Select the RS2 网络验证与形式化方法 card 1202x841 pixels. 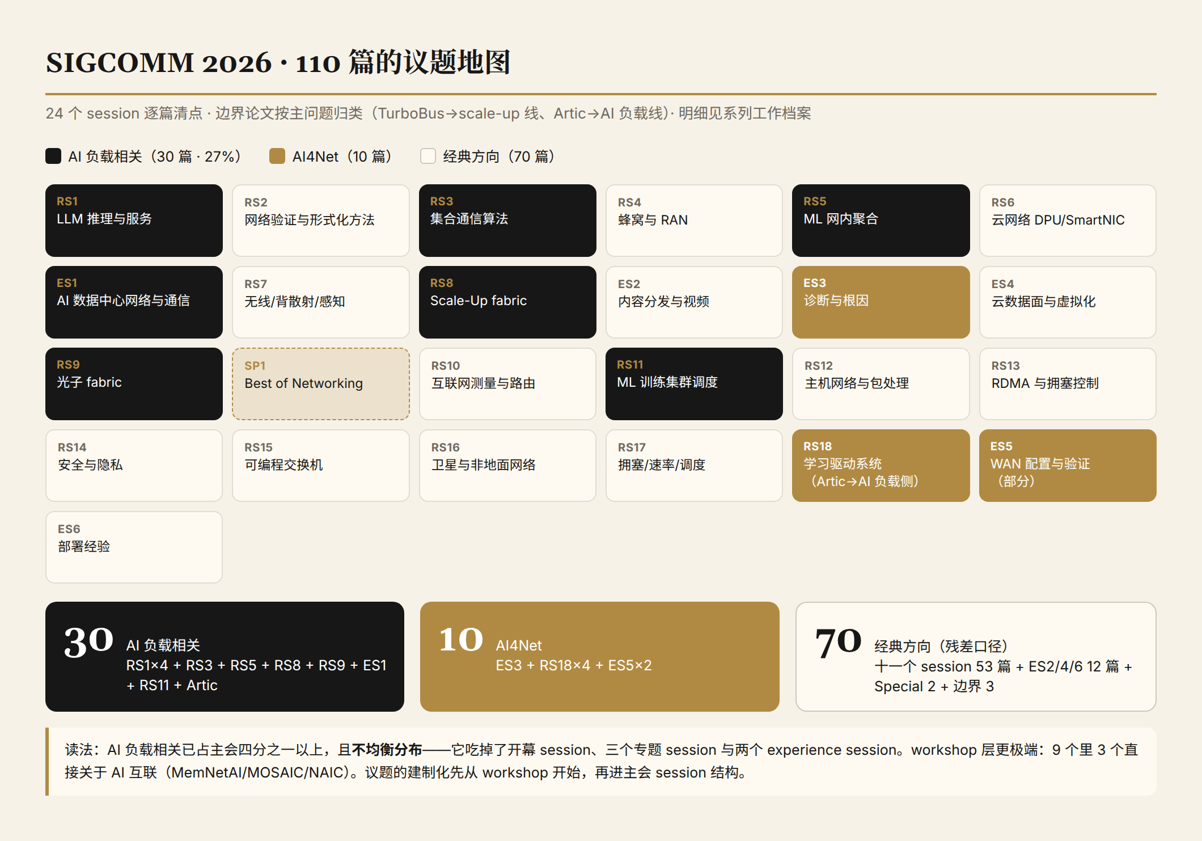tap(321, 221)
